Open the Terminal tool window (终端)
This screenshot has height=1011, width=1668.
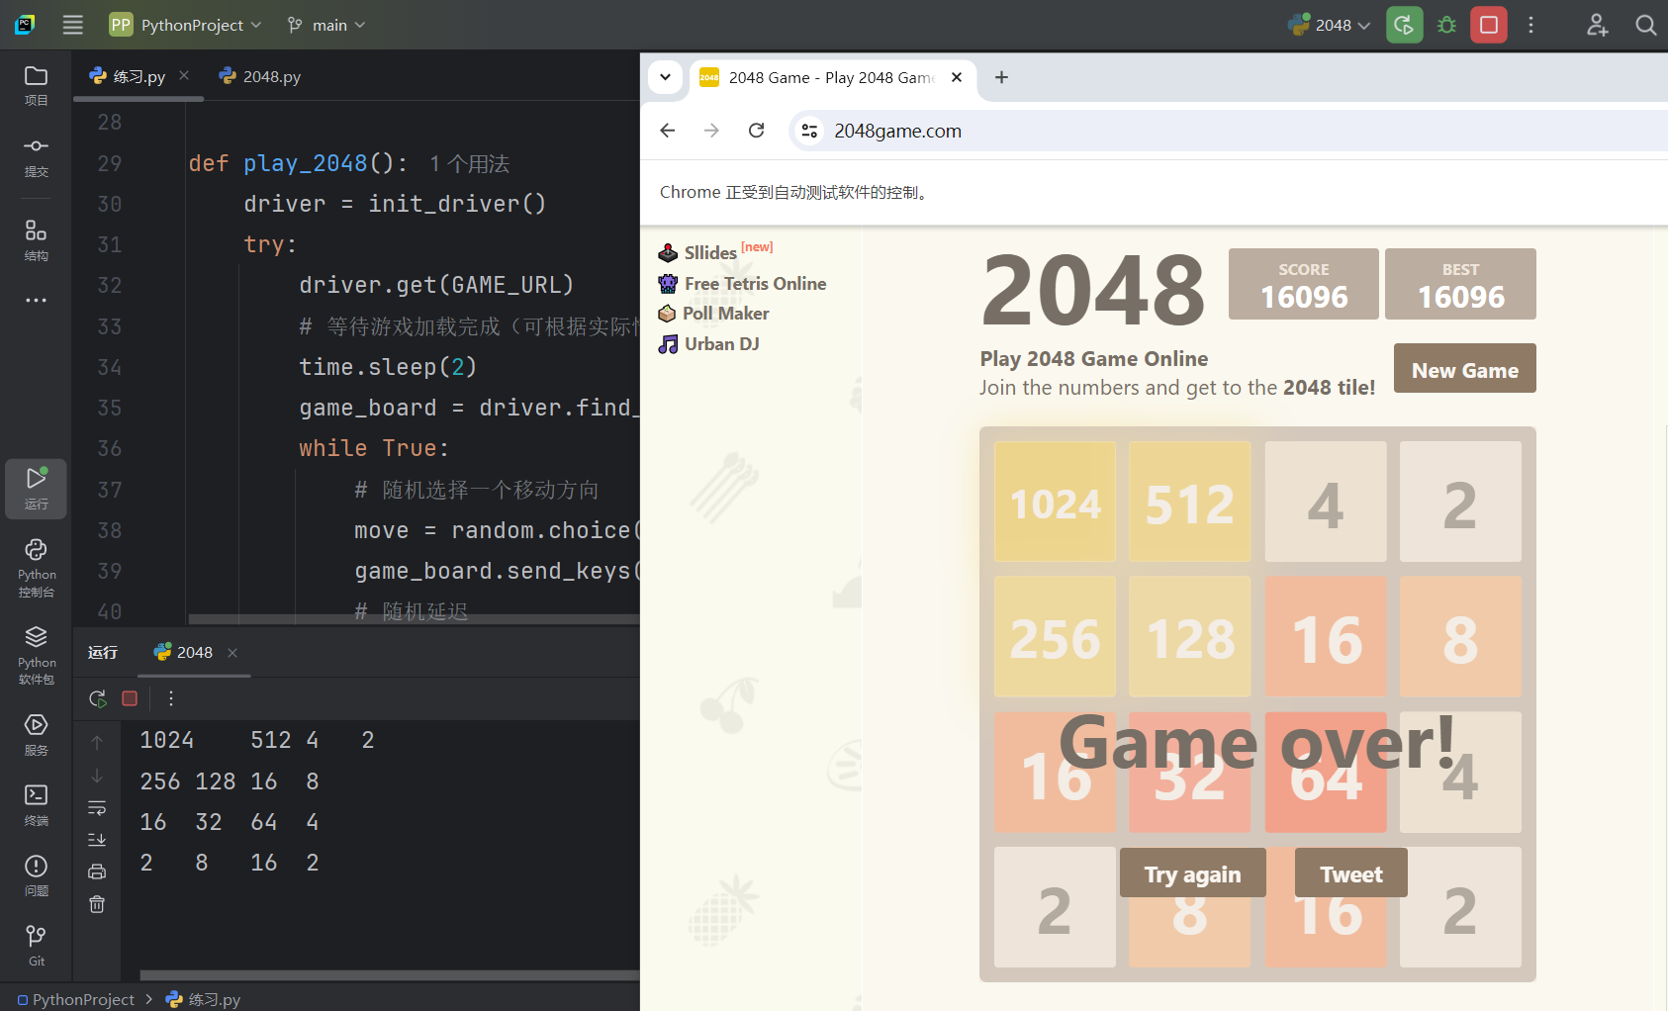pos(36,805)
